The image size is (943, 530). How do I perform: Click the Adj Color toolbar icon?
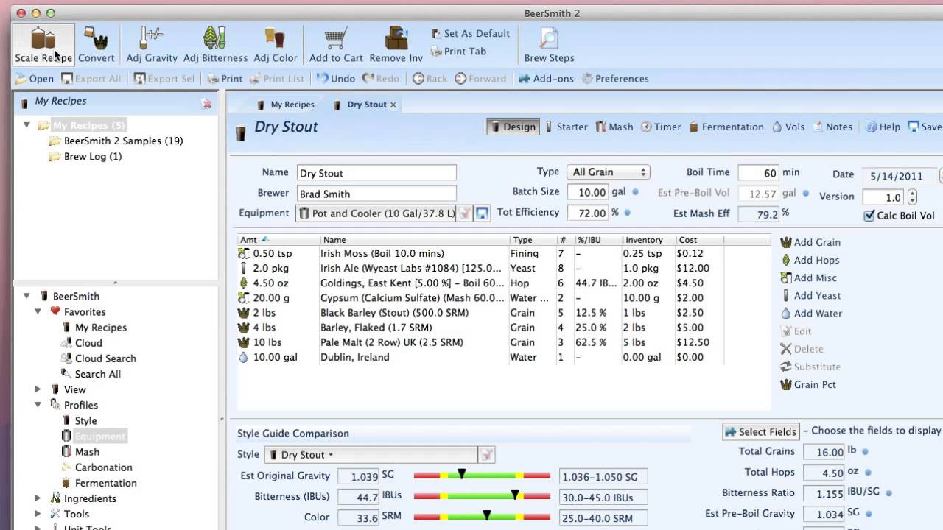coord(276,44)
